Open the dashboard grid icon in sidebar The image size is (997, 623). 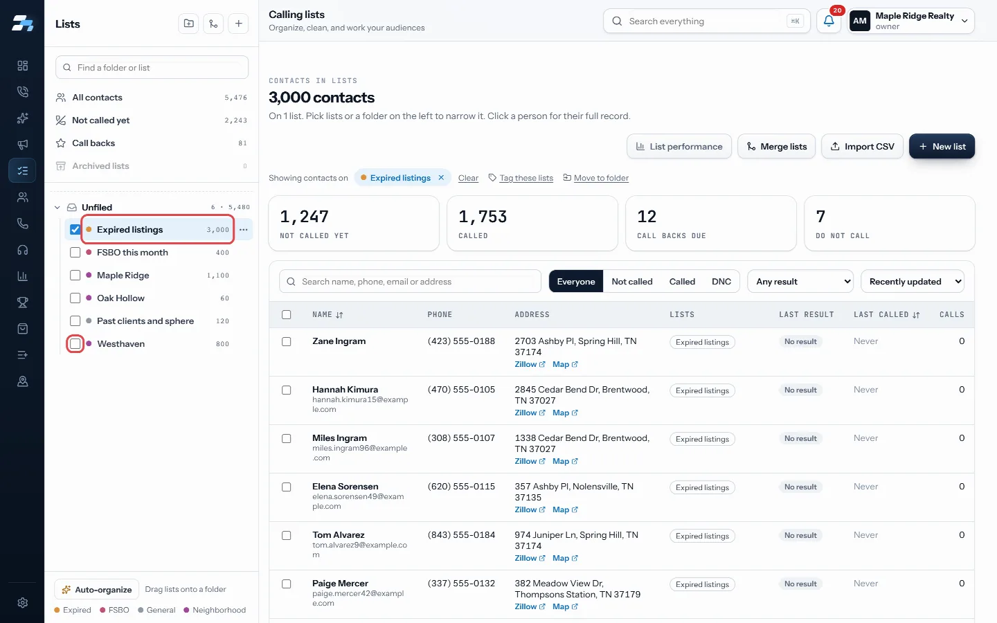tap(22, 65)
